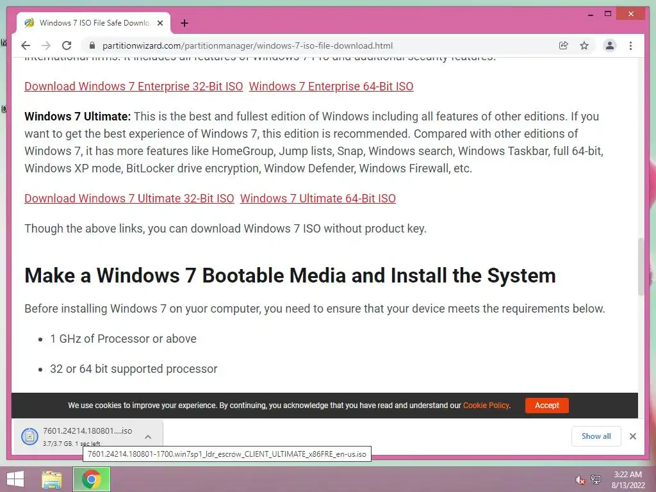Click the muted volume tray icon
Image resolution: width=656 pixels, height=492 pixels.
pyautogui.click(x=580, y=480)
